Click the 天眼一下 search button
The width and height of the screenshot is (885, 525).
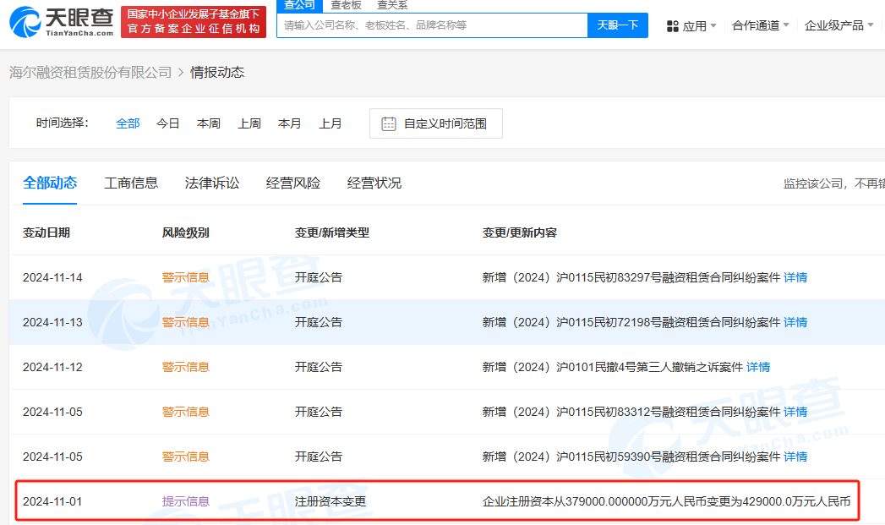pos(617,25)
